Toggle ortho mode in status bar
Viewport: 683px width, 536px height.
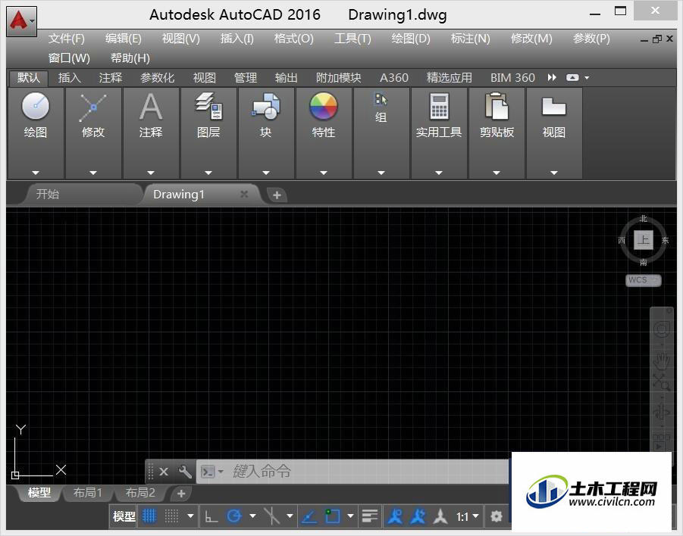click(211, 516)
